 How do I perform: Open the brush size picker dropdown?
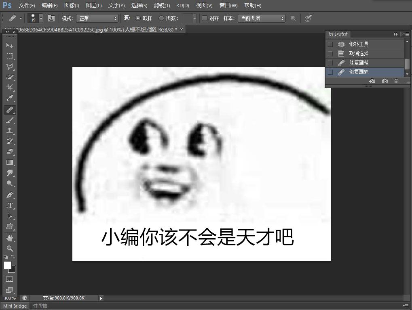coord(41,19)
